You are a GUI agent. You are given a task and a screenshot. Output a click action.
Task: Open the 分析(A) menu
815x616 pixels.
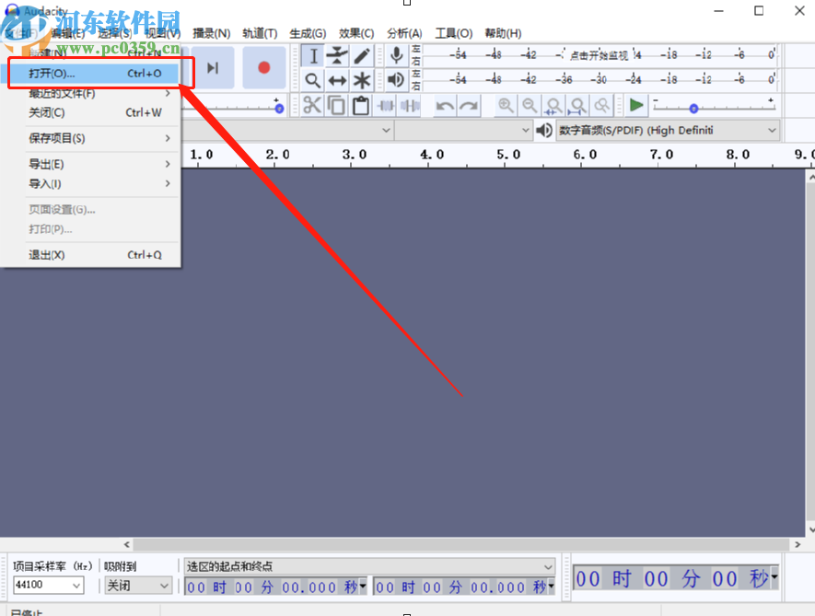[x=404, y=33]
